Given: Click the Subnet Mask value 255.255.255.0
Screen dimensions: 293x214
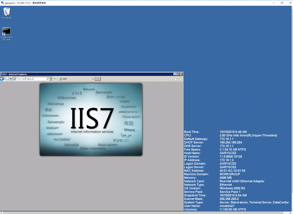Looking at the screenshot, I should 229,199.
